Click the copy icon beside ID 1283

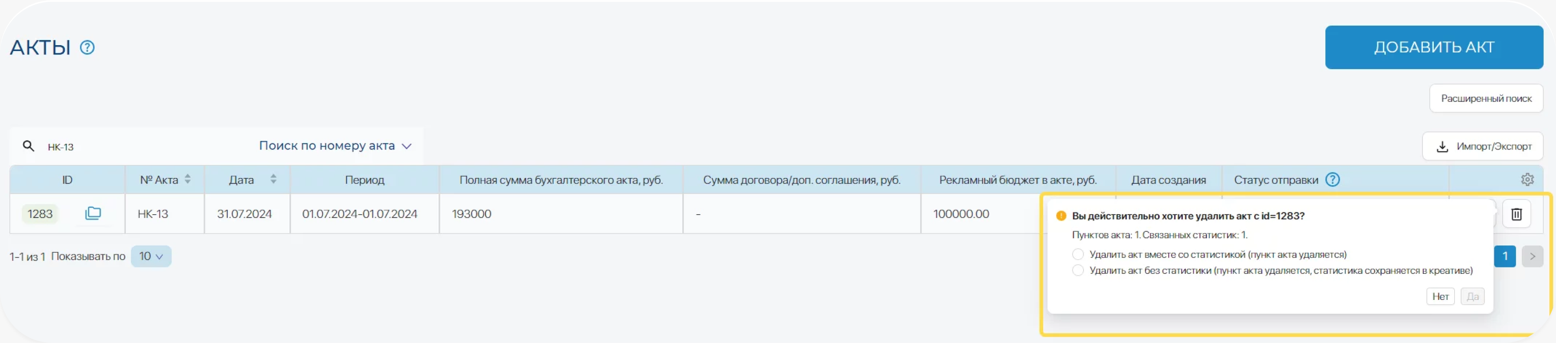(x=93, y=213)
